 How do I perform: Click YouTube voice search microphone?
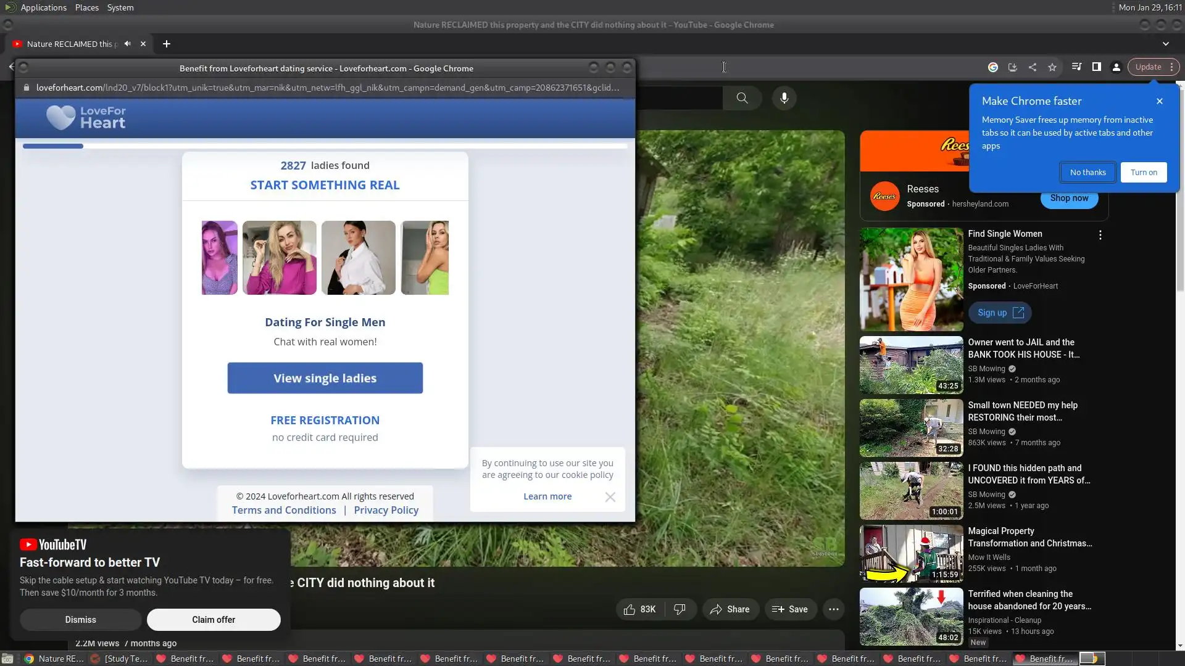click(784, 98)
